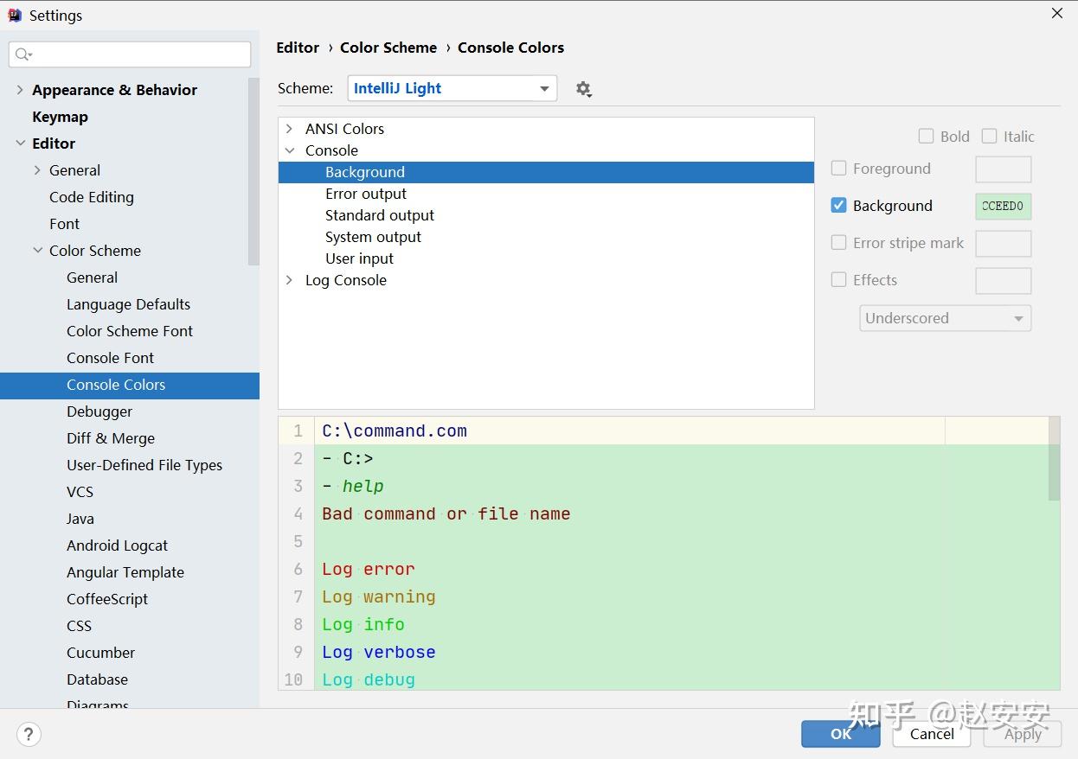Click the Apply button
1078x759 pixels.
coord(1023,734)
